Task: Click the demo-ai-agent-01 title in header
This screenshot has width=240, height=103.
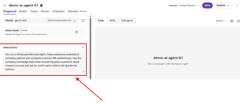Action: point(23,5)
